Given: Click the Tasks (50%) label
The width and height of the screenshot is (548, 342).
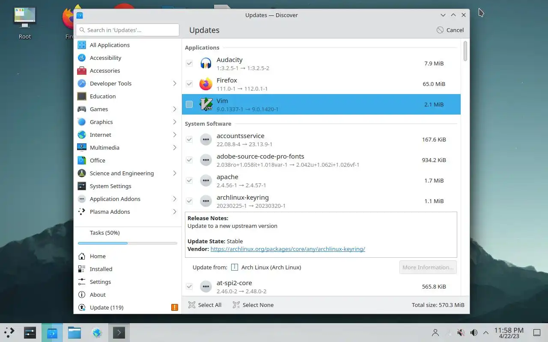Looking at the screenshot, I should coord(104,233).
